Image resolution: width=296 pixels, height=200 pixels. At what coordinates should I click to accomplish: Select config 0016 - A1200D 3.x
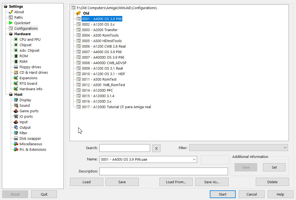coord(97,101)
